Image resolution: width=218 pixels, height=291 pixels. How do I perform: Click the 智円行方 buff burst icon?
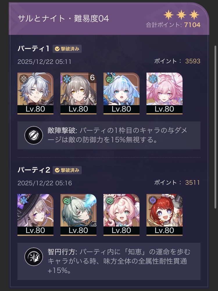[x=34, y=257]
